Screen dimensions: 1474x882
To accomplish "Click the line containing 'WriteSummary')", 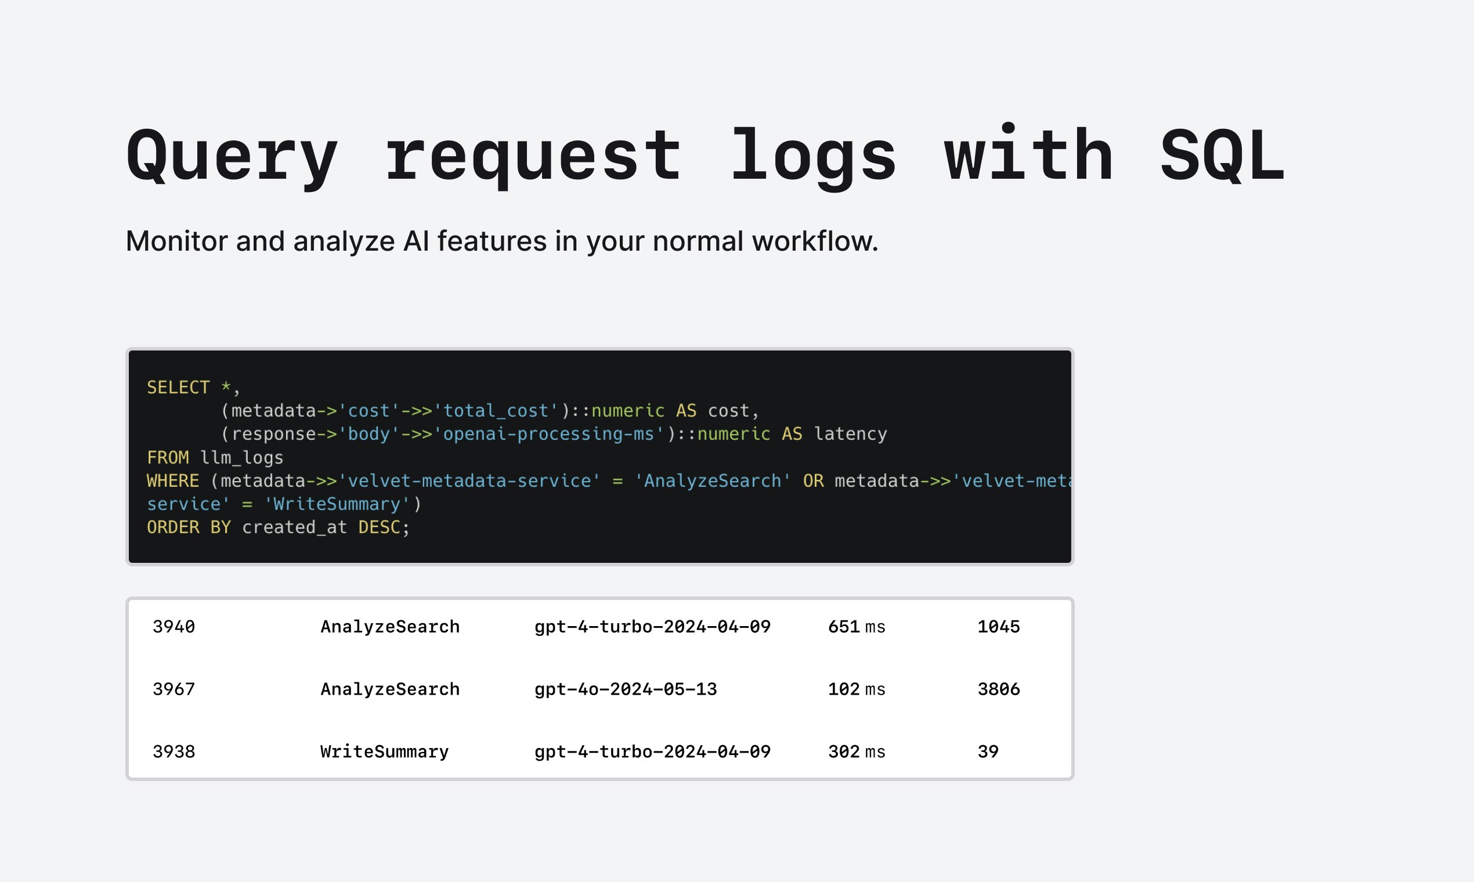I will [284, 504].
